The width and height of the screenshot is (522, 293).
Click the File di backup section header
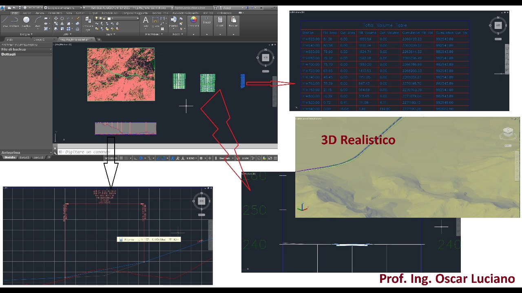pos(26,49)
